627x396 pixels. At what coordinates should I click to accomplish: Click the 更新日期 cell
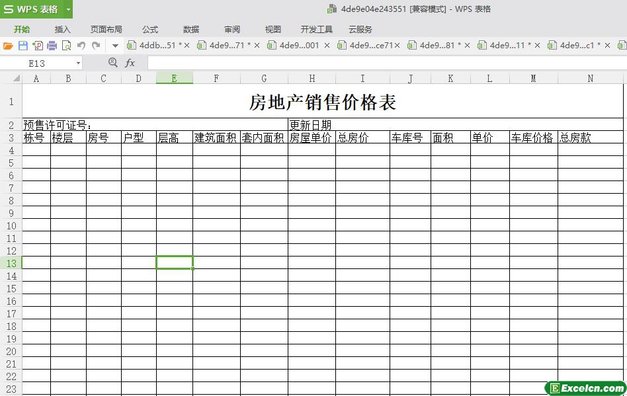click(456, 125)
